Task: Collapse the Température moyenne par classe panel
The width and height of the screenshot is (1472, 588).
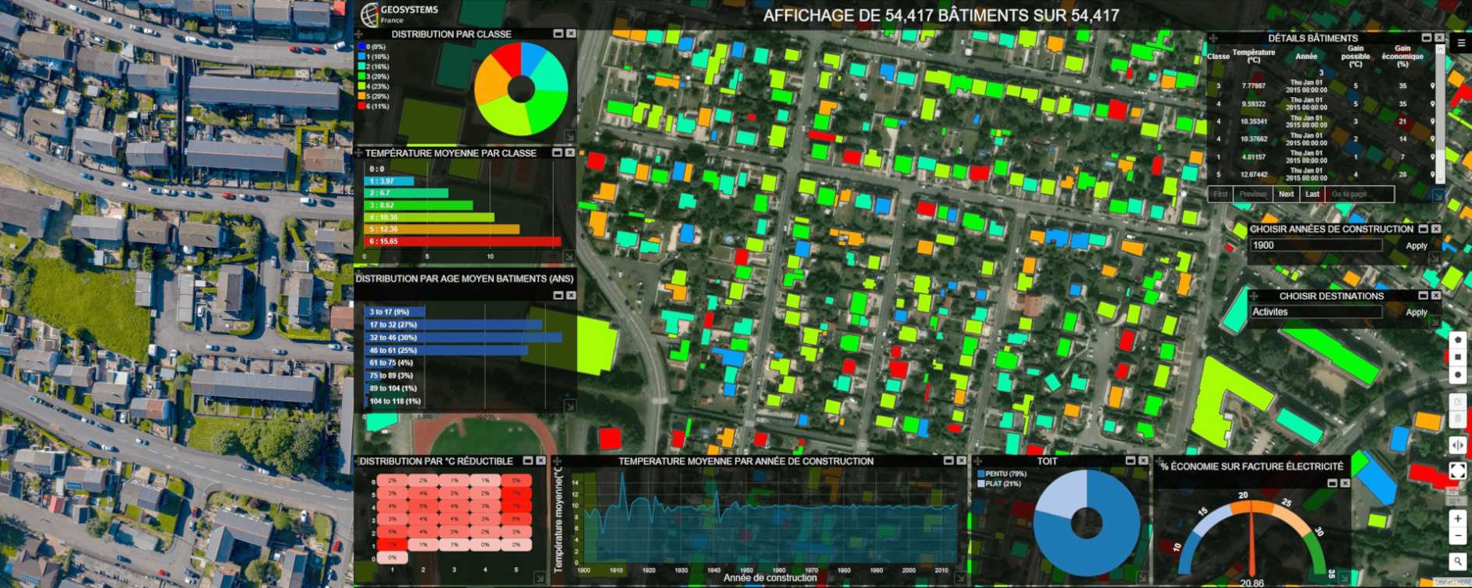Action: pos(557,152)
